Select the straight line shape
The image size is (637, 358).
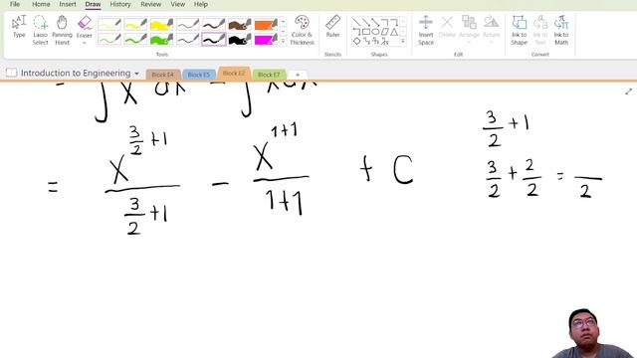point(356,22)
